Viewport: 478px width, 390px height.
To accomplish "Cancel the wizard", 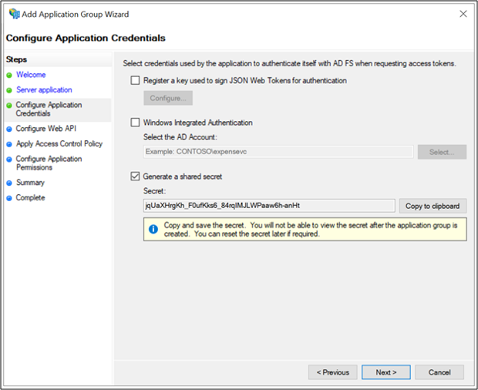I will click(x=439, y=372).
